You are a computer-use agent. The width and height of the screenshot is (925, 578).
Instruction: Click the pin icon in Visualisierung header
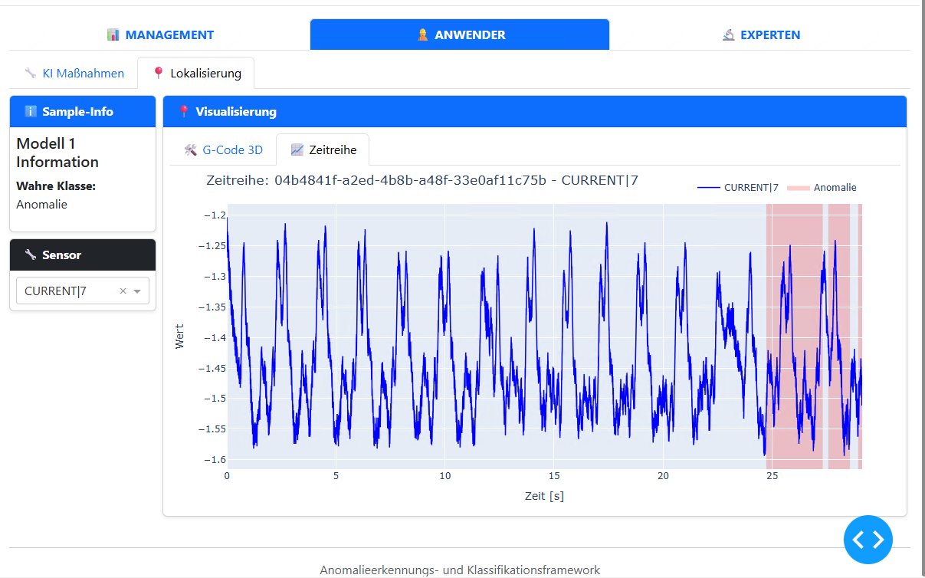tap(184, 111)
